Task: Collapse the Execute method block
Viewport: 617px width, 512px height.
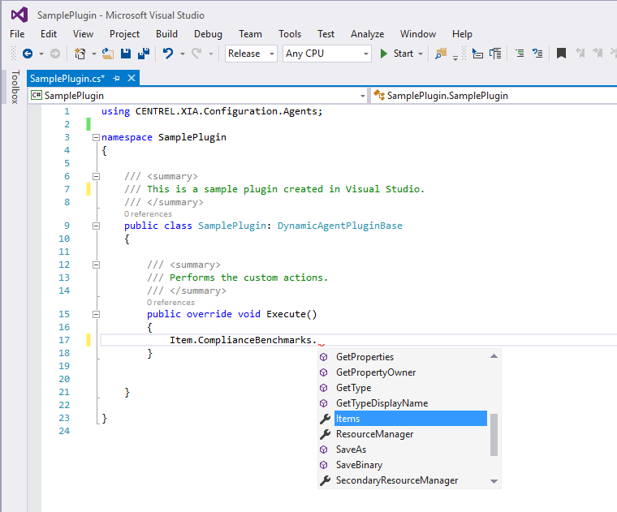Action: point(96,315)
